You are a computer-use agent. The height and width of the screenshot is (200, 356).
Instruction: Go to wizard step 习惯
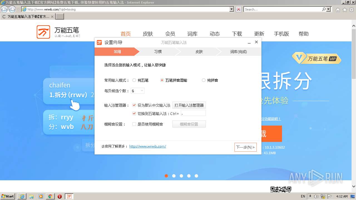pyautogui.click(x=158, y=52)
